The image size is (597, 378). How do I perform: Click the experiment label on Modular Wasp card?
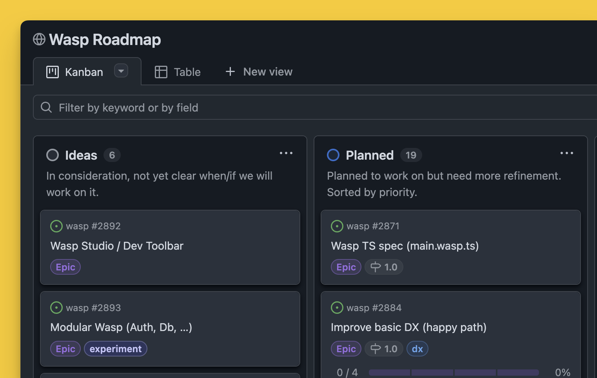[115, 349]
